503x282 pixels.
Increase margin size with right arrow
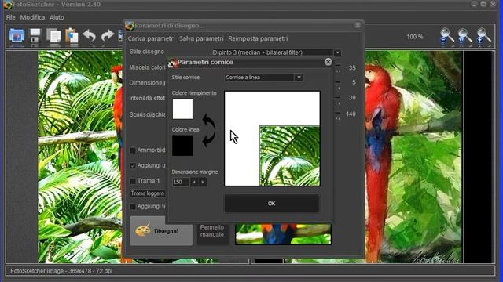coord(203,182)
